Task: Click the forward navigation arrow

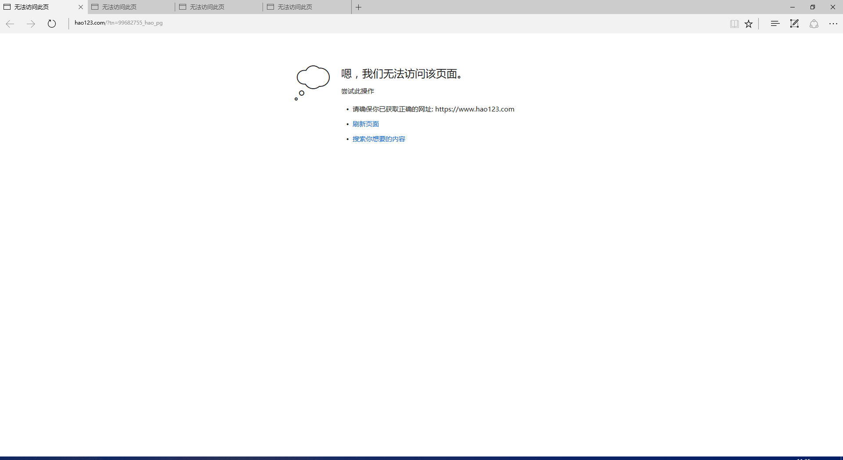Action: point(31,24)
